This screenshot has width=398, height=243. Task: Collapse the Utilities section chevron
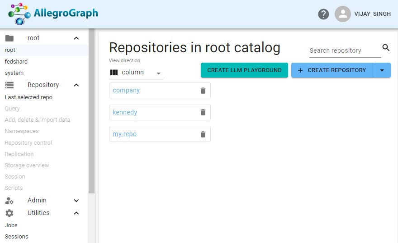(76, 213)
